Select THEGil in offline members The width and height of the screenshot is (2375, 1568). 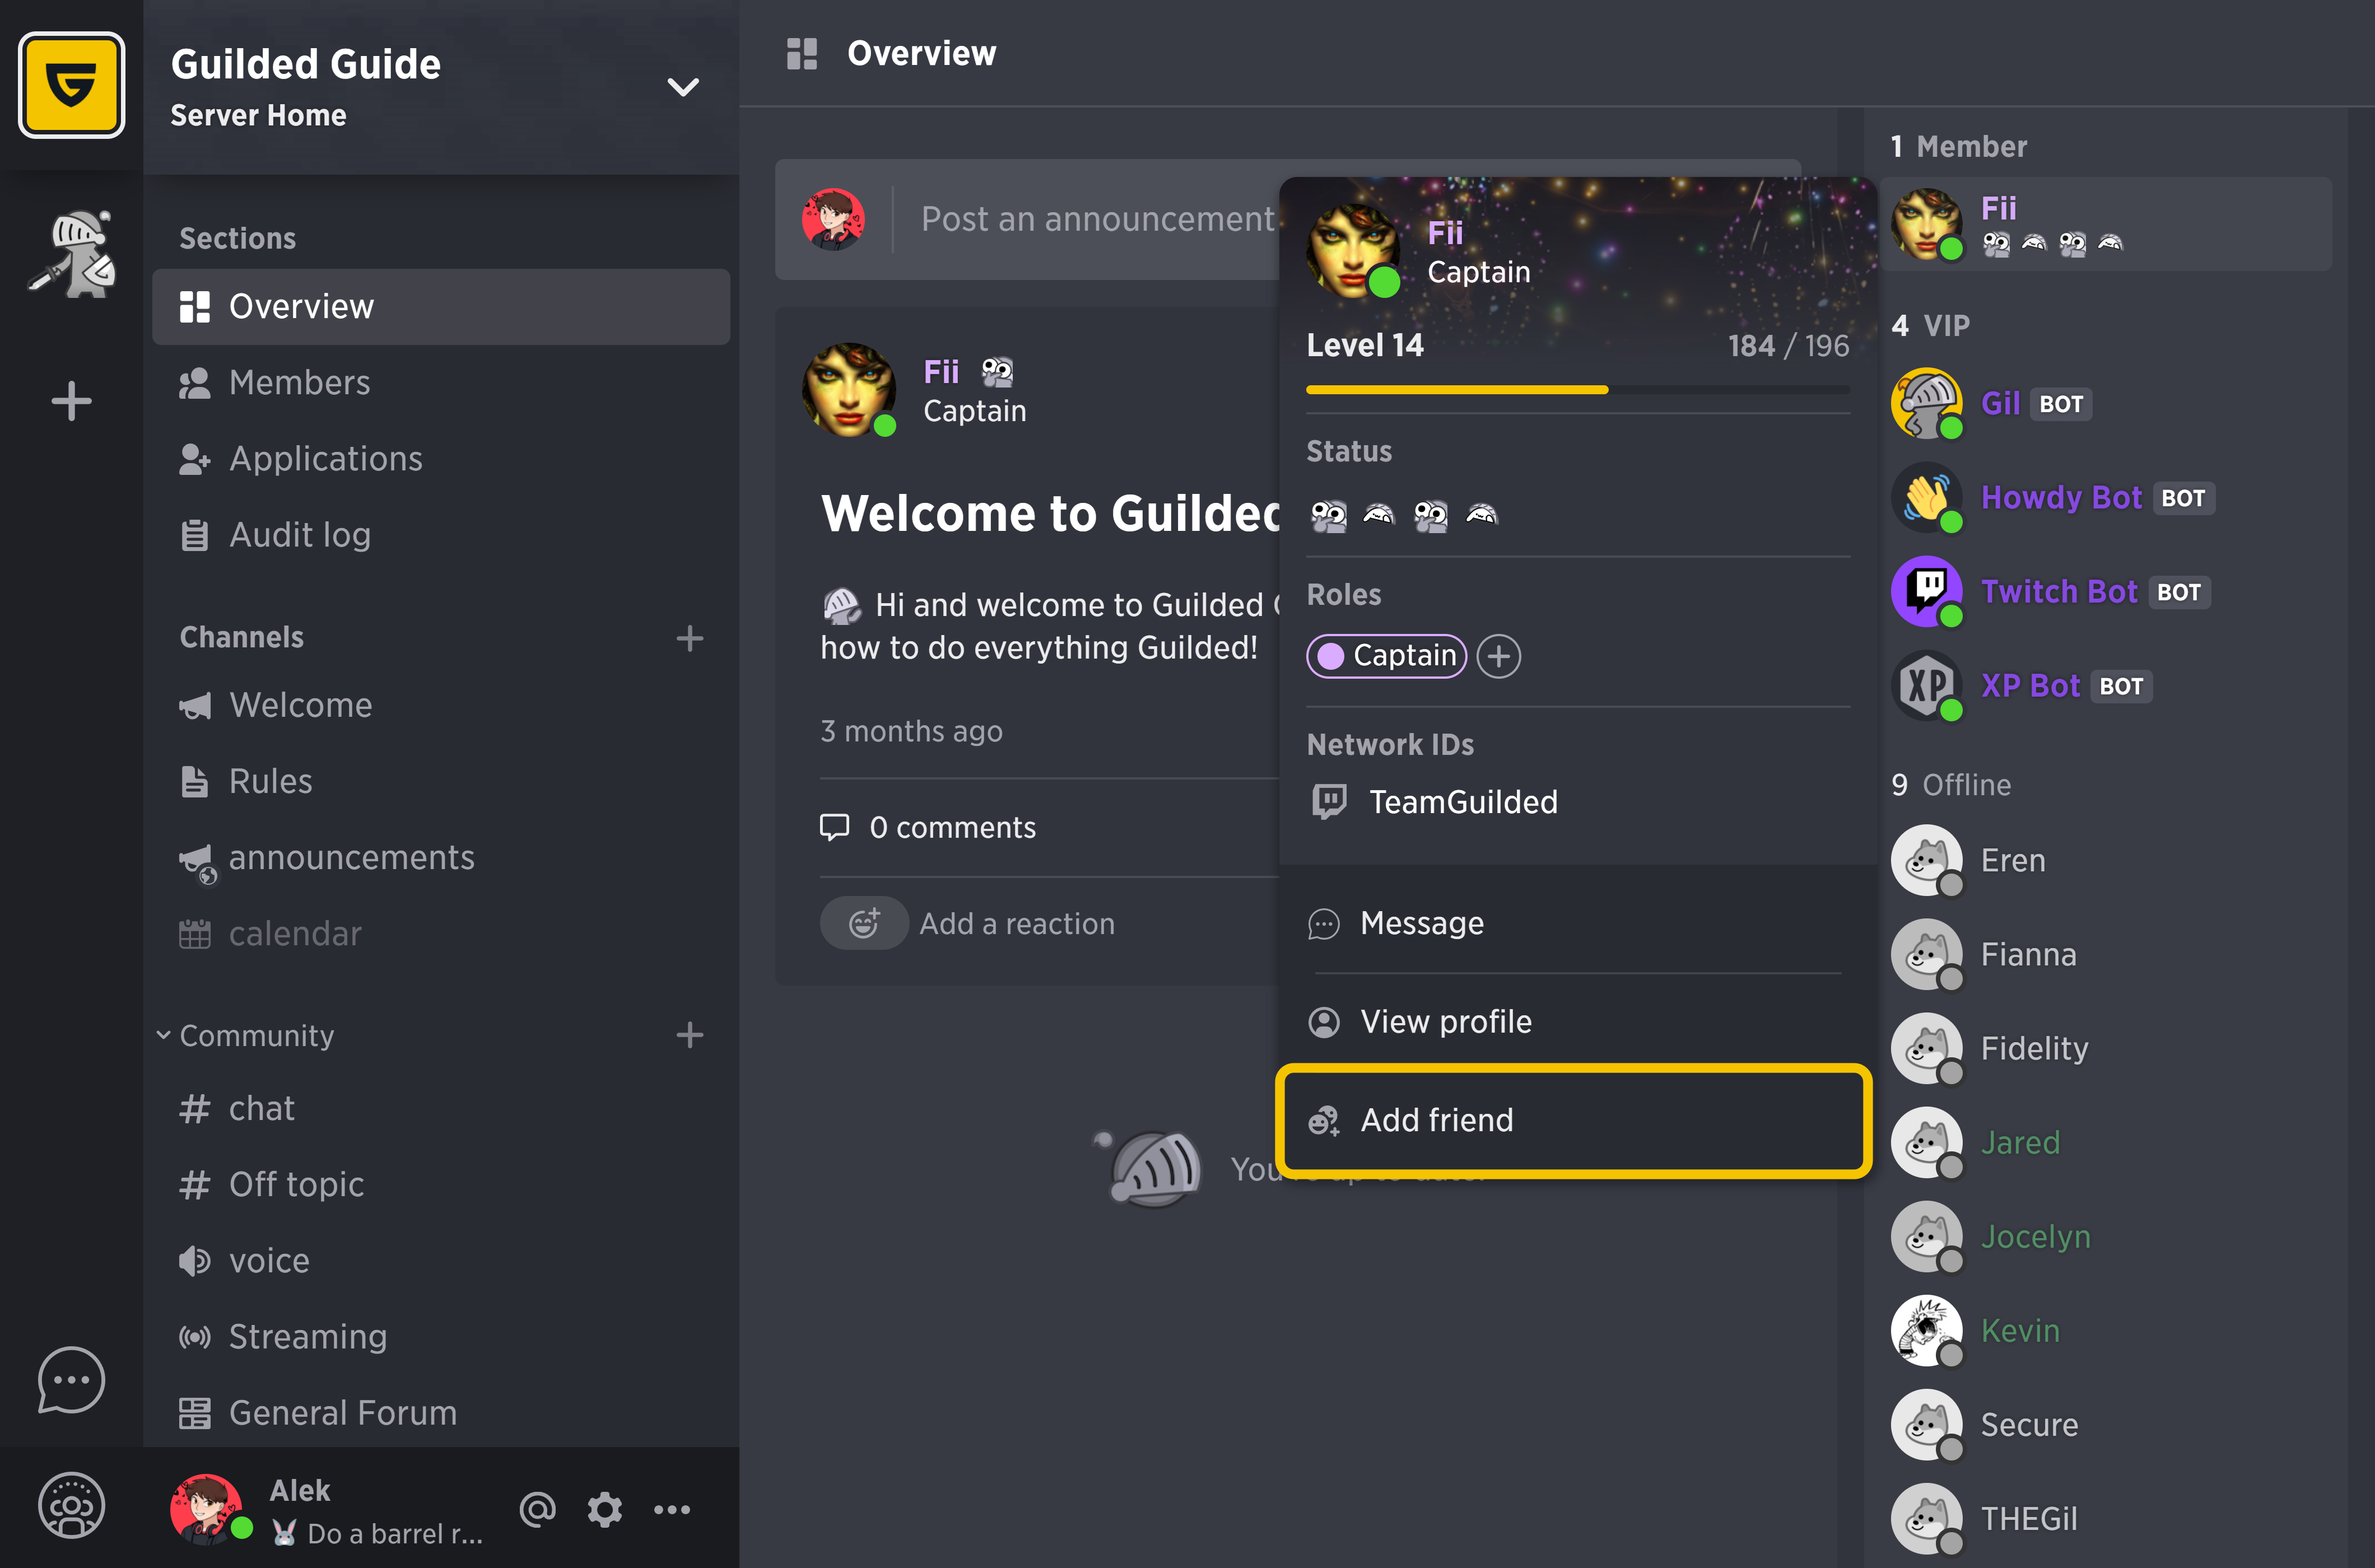click(2107, 1518)
